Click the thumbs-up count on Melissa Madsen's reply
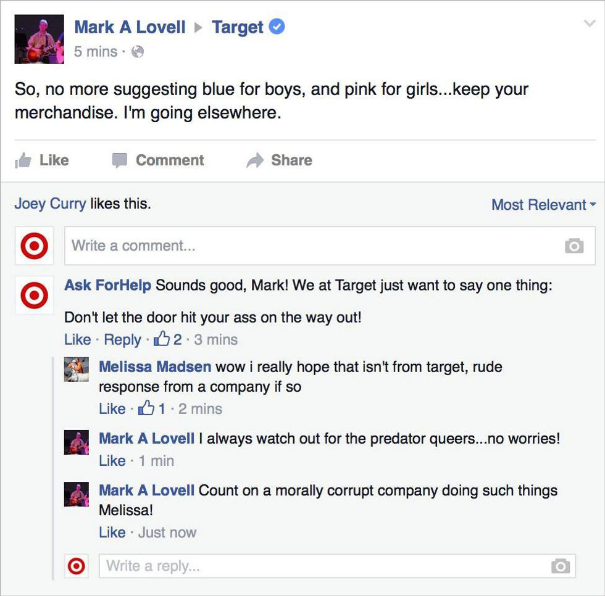The width and height of the screenshot is (605, 596). click(153, 408)
